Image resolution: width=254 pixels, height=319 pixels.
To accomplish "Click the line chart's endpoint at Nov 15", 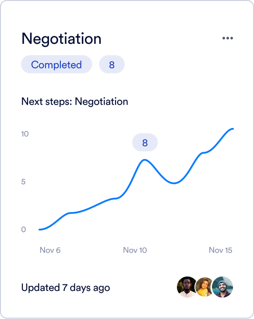I will coord(233,129).
